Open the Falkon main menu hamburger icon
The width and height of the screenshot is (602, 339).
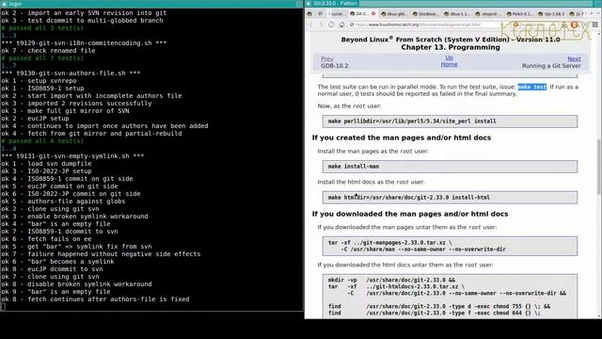(x=595, y=24)
